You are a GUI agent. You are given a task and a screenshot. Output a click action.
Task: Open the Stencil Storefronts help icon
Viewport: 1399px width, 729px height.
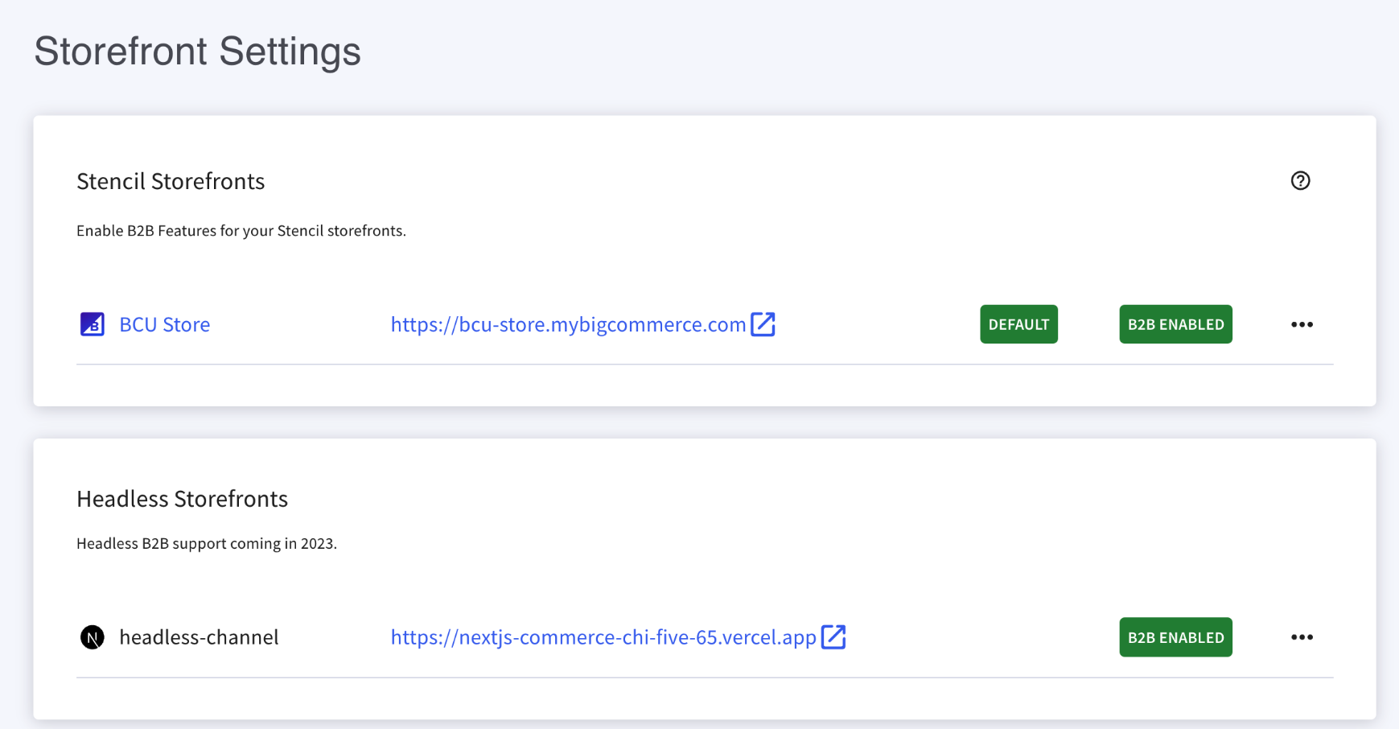1300,181
